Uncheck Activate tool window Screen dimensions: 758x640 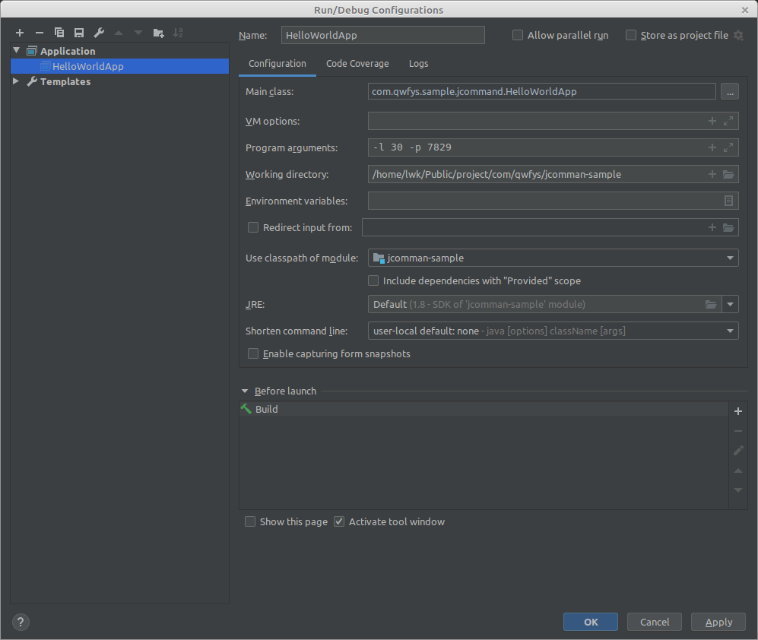click(x=339, y=521)
